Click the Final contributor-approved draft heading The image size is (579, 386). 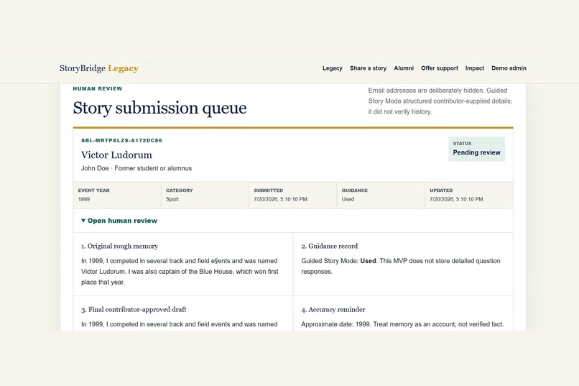pyautogui.click(x=134, y=310)
